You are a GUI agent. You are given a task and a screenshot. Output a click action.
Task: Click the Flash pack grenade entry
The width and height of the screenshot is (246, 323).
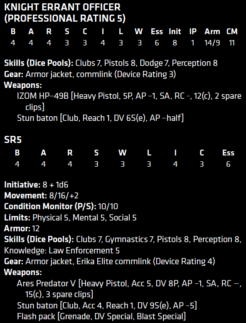pos(101,316)
